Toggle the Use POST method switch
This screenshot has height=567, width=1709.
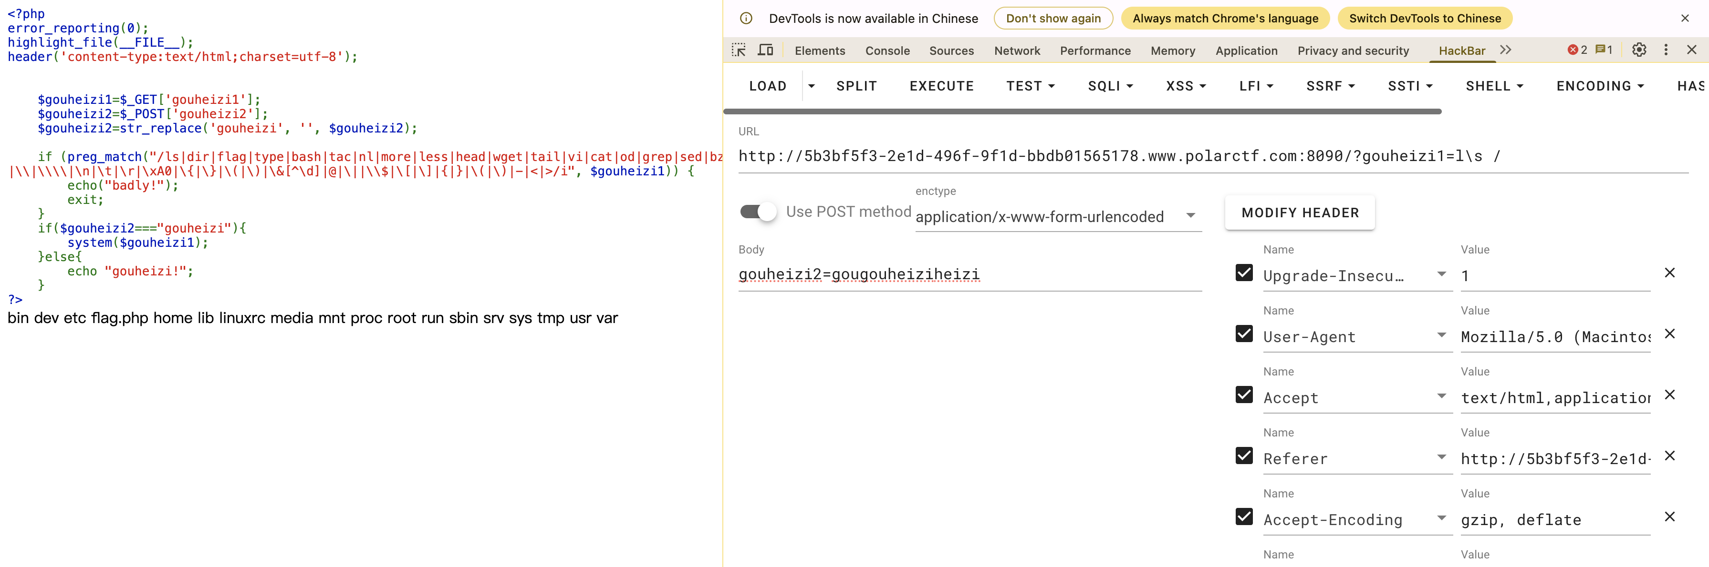pyautogui.click(x=758, y=212)
